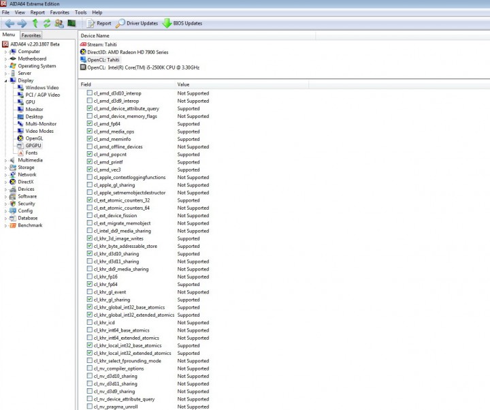Click the users toolbar icon

click(x=59, y=23)
